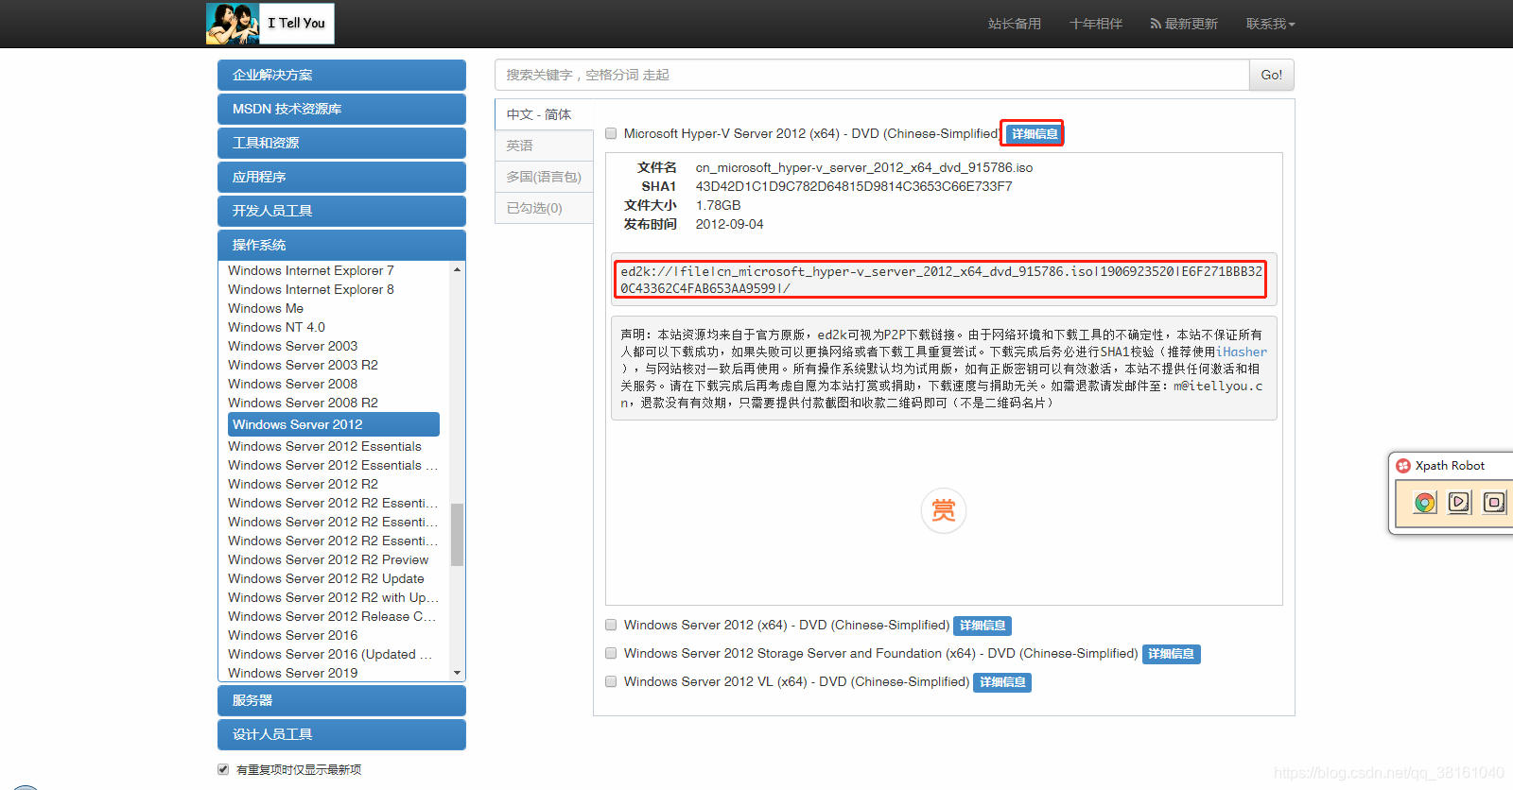This screenshot has height=790, width=1513.
Task: Switch to the 多国(语言包) tab
Action: coord(544,177)
